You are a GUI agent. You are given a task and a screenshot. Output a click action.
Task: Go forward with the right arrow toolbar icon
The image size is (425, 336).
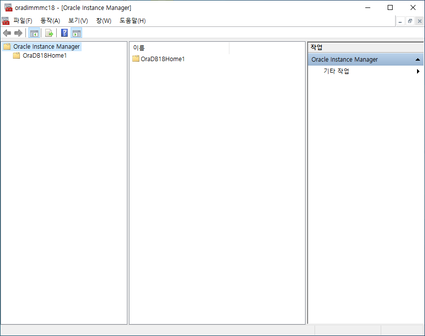18,33
